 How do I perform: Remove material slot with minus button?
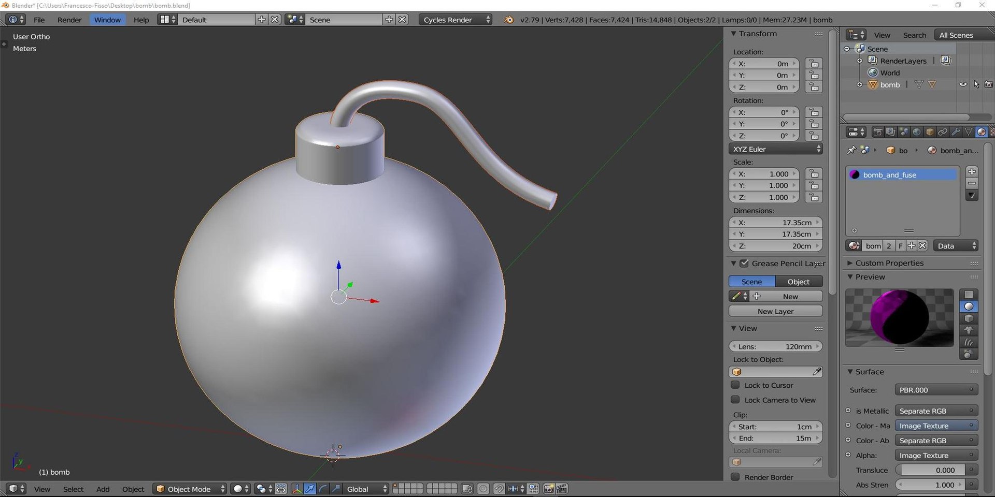[972, 183]
